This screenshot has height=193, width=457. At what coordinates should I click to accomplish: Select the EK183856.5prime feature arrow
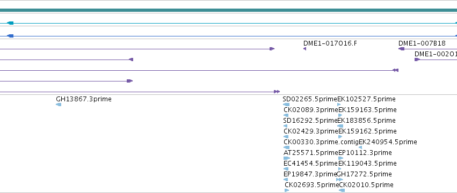(340, 126)
